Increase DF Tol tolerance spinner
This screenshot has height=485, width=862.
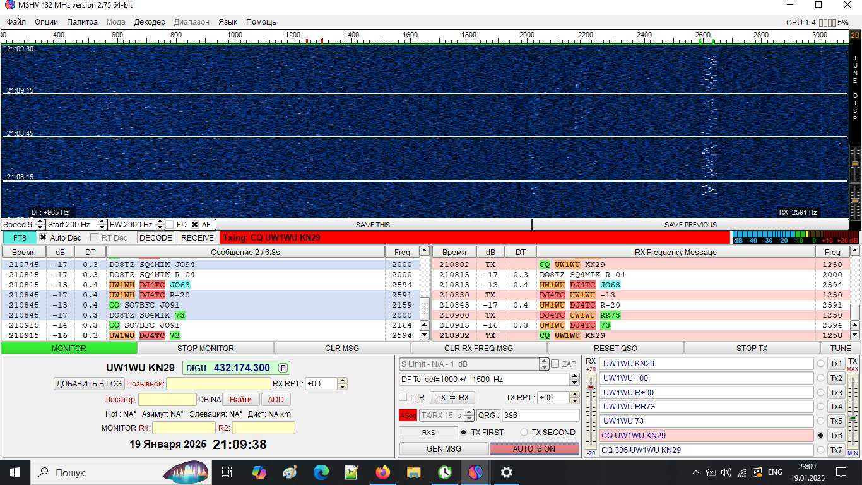574,376
